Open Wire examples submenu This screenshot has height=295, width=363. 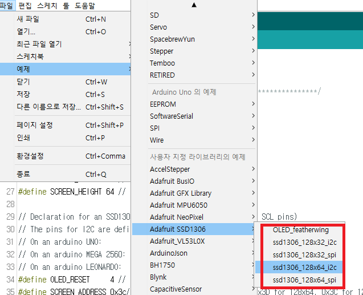pyautogui.click(x=194, y=140)
